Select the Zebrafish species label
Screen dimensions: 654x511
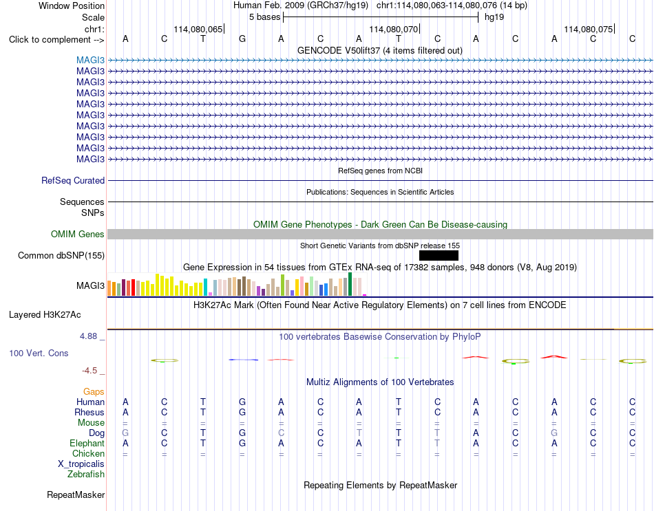click(86, 474)
